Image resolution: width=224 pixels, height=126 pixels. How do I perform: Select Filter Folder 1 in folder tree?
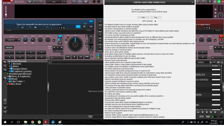pyautogui.click(x=18, y=81)
